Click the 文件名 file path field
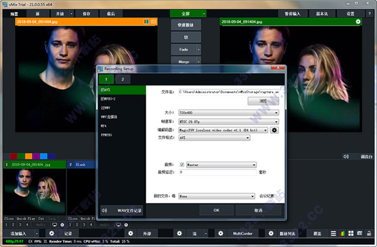 pos(229,92)
